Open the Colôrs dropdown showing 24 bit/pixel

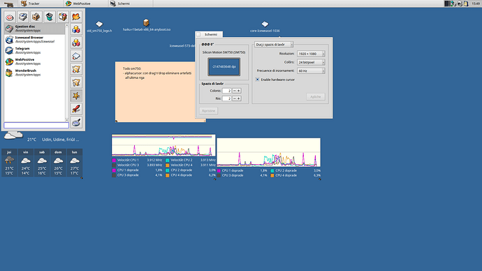(x=311, y=62)
